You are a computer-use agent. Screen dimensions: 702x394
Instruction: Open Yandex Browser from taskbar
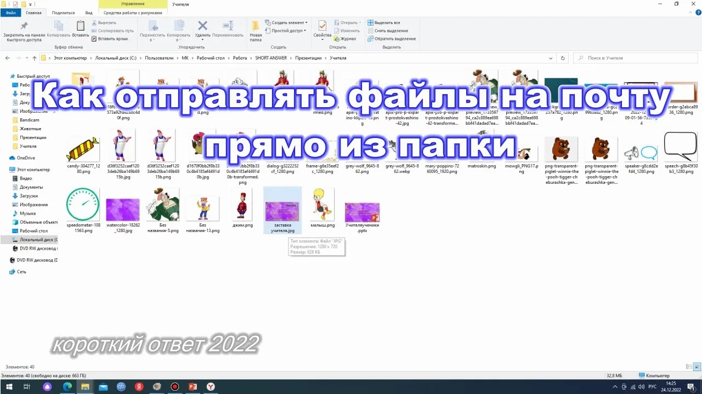211,386
